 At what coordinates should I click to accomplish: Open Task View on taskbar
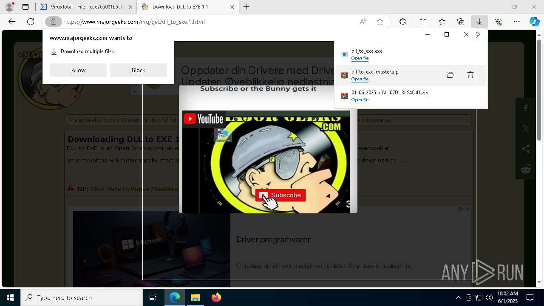(153, 297)
